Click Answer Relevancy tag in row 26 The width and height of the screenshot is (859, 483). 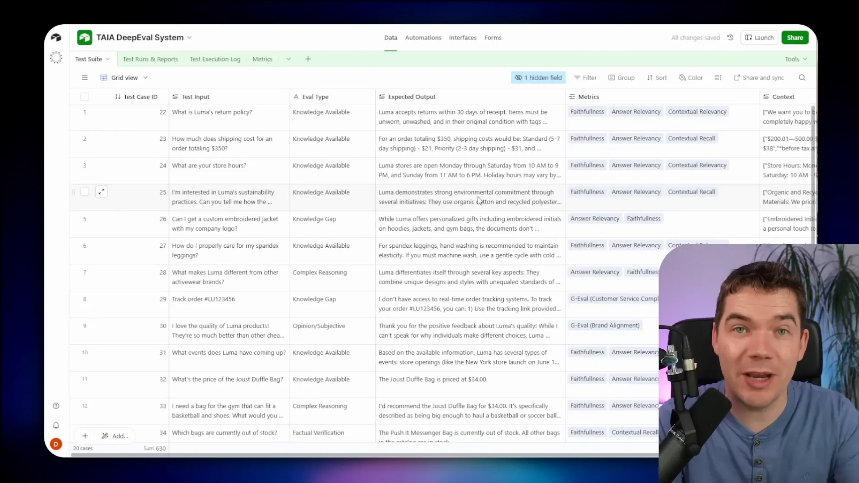[595, 218]
